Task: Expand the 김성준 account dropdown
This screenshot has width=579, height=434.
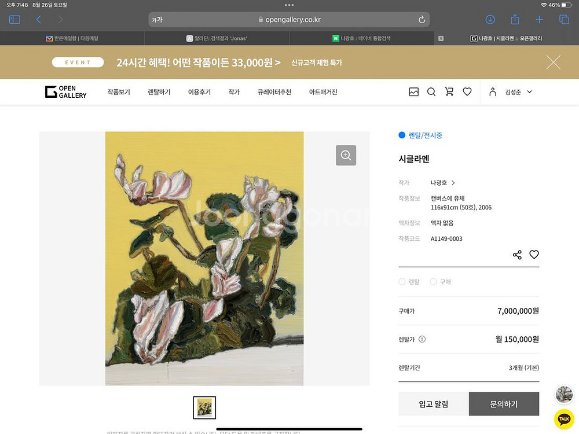Action: tap(518, 92)
